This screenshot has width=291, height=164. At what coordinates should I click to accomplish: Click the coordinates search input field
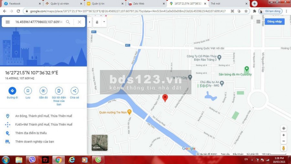[x=38, y=22]
